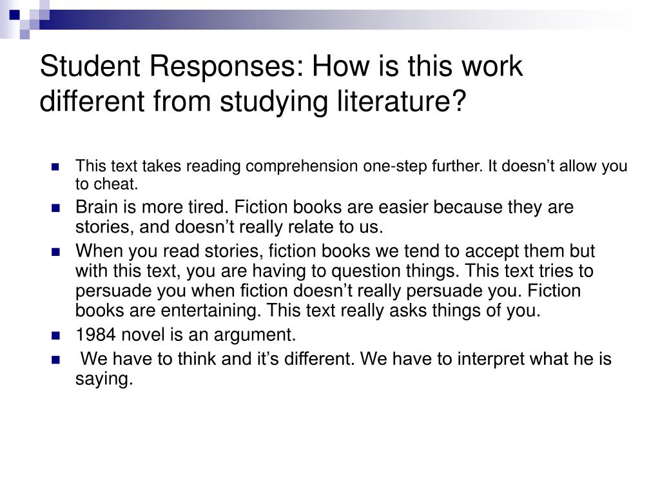Viewport: 660px width, 495px height.
Task: Select the first bullet square marker
Action: pos(55,167)
